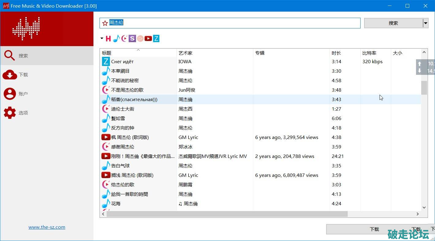This screenshot has height=241, width=435.
Task: Select the 花海 song row
Action: pyautogui.click(x=116, y=203)
